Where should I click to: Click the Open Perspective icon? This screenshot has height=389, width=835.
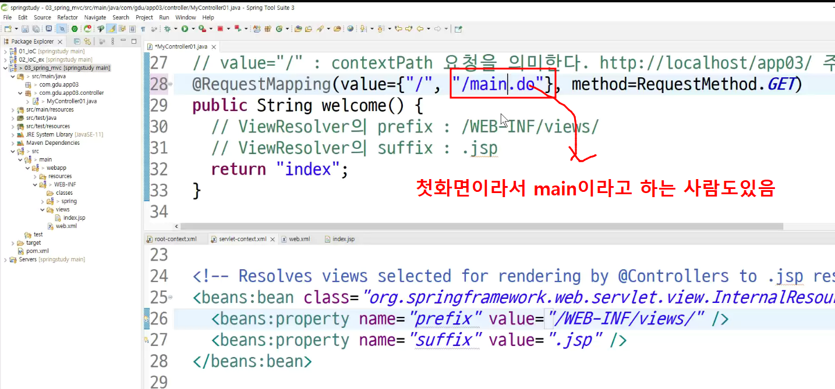(x=459, y=28)
